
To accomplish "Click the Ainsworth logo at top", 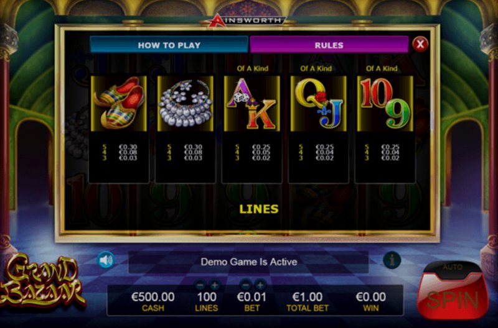I will tap(247, 20).
